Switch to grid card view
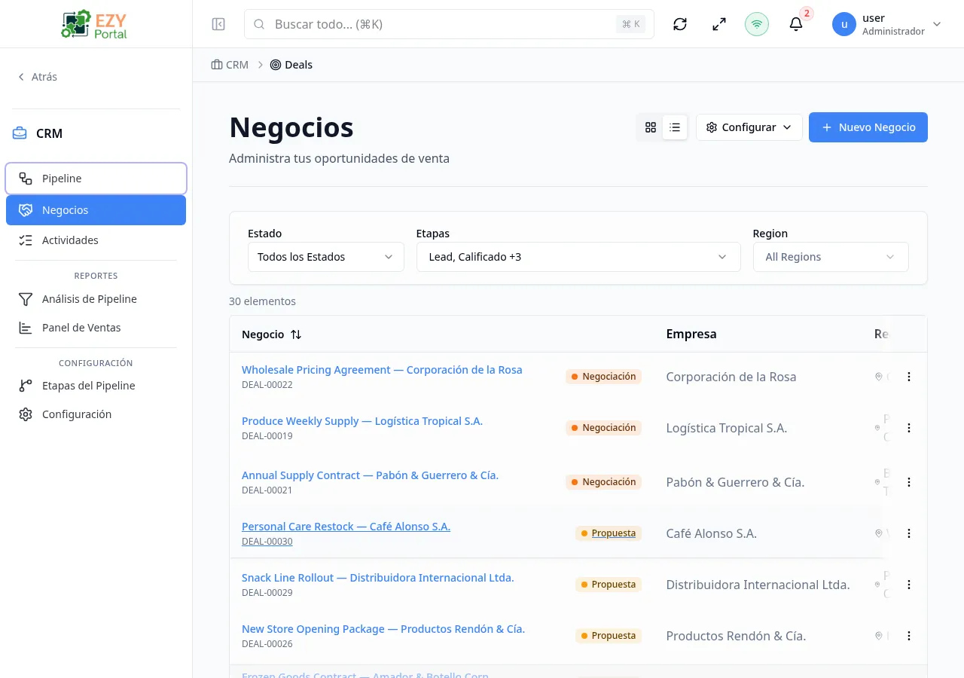 [651, 127]
